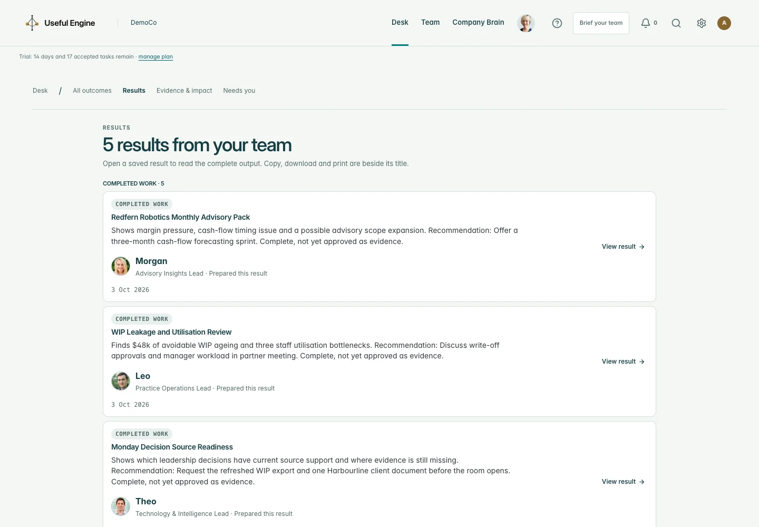Select the All outcomes sub-tab

(92, 91)
